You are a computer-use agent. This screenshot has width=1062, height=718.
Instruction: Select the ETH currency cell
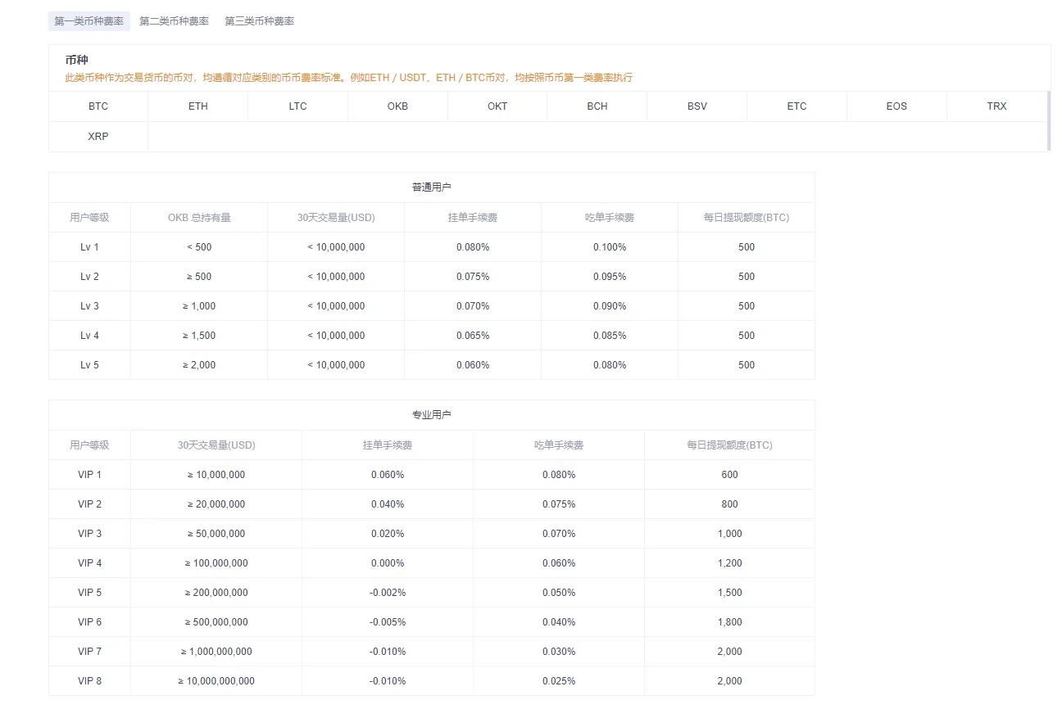(198, 106)
